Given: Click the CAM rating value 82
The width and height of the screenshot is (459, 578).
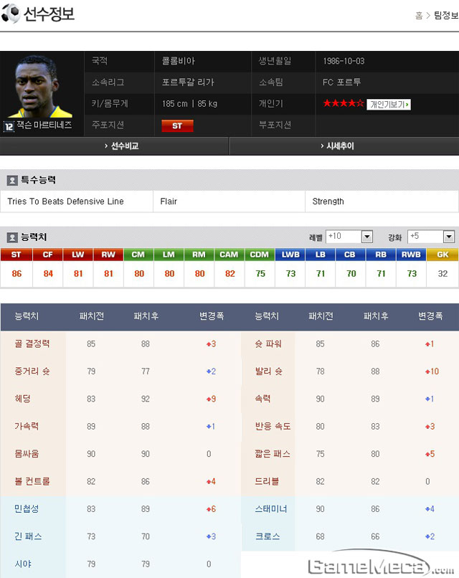Looking at the screenshot, I should coord(229,274).
